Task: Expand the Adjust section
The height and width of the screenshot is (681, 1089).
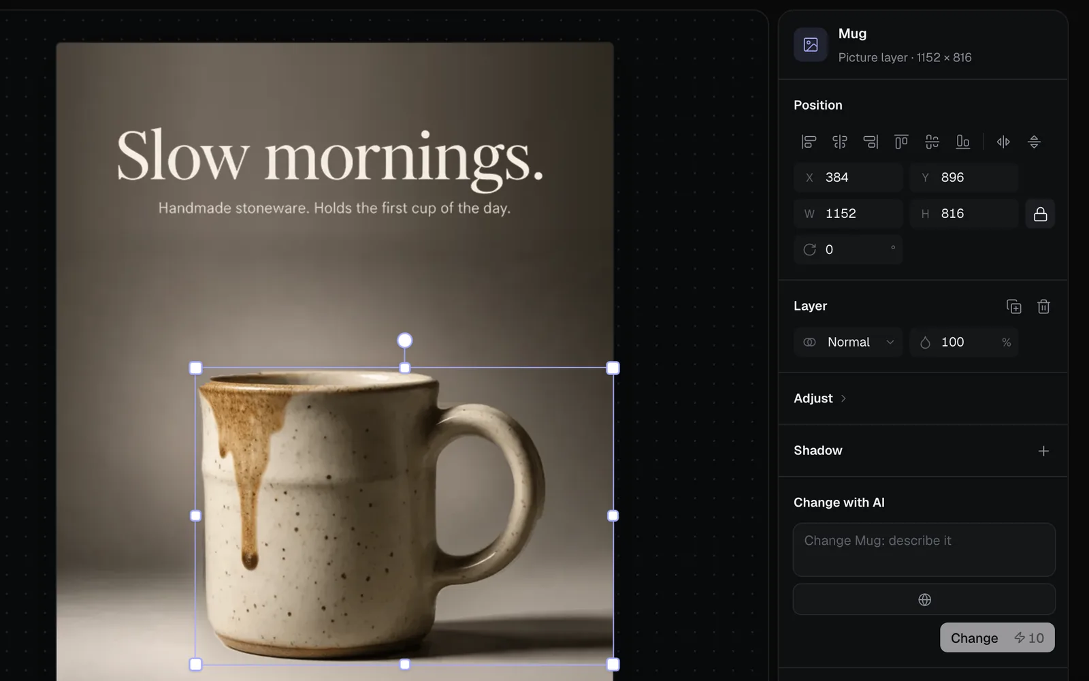Action: click(819, 398)
